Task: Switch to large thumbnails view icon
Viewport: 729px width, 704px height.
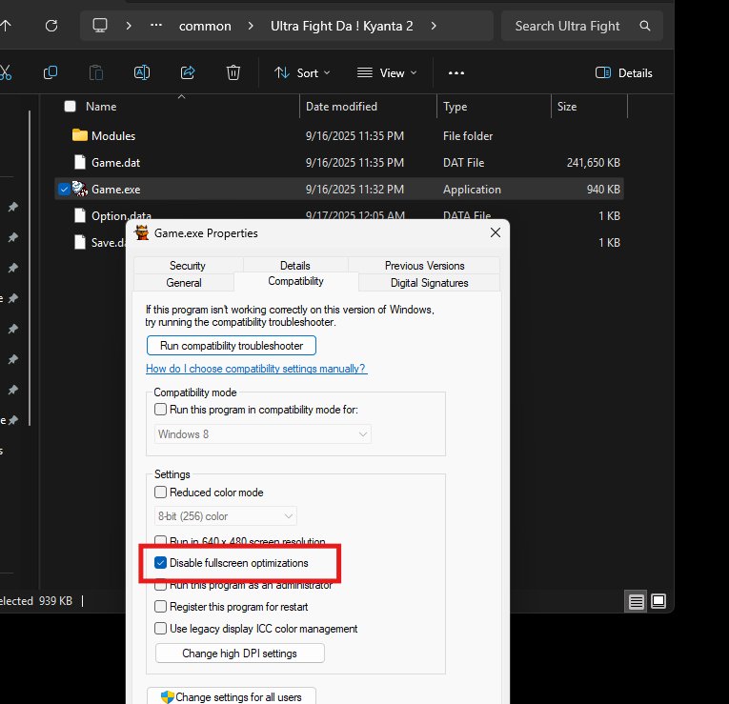Action: tap(658, 601)
